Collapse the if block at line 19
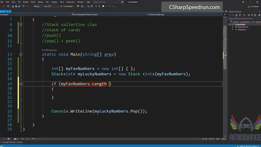The image size is (261, 147). coord(21,84)
